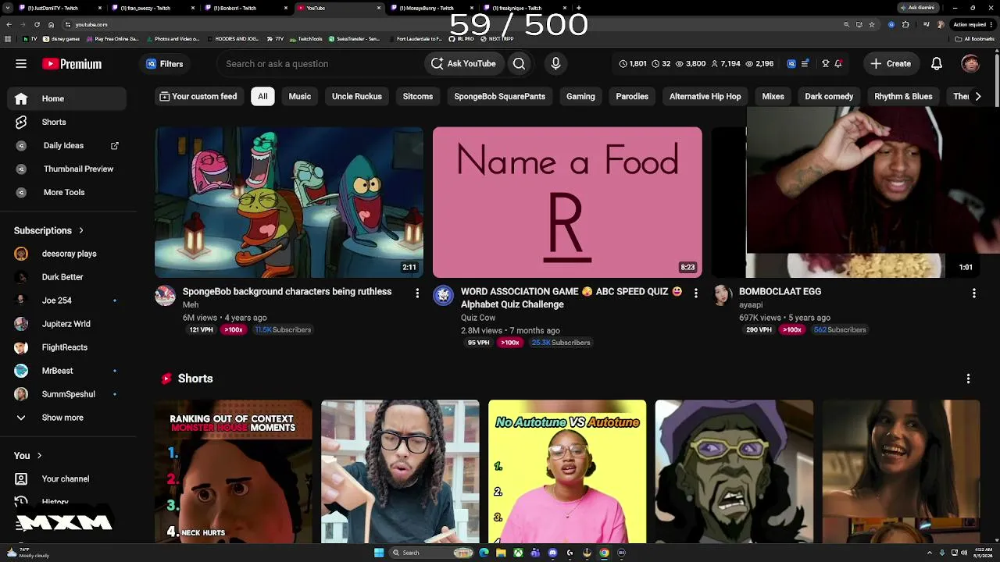Open the No Autotune VS Autotune short
The height and width of the screenshot is (562, 1000).
(x=567, y=471)
